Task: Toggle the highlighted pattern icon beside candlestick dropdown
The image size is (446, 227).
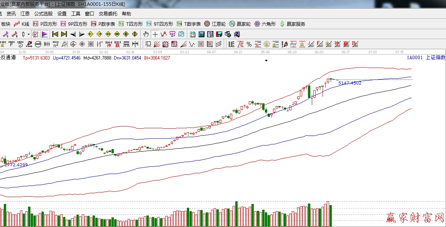Action: pyautogui.click(x=35, y=34)
